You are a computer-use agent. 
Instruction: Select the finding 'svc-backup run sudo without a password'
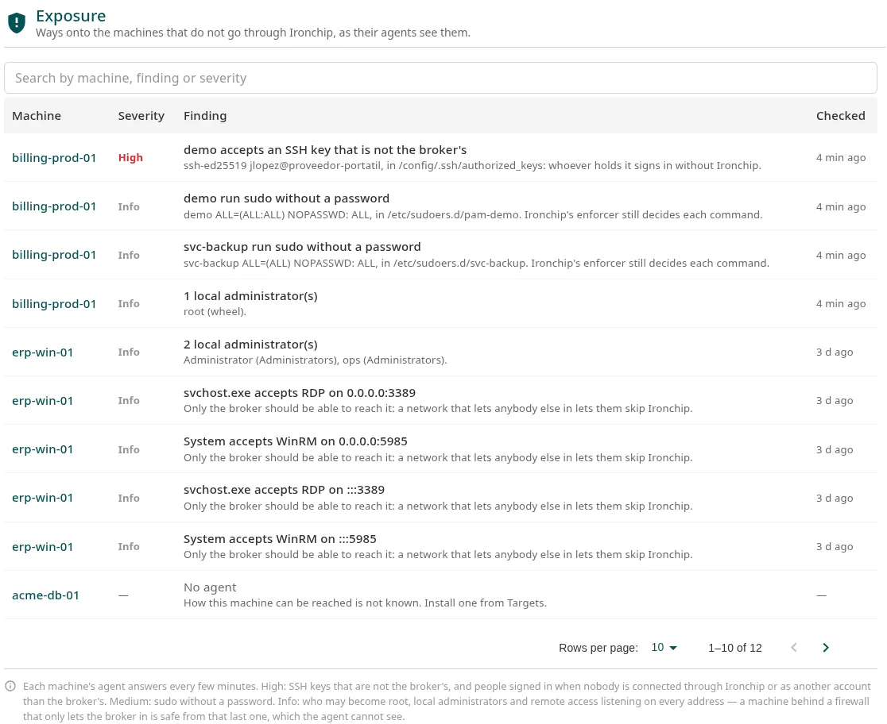302,247
